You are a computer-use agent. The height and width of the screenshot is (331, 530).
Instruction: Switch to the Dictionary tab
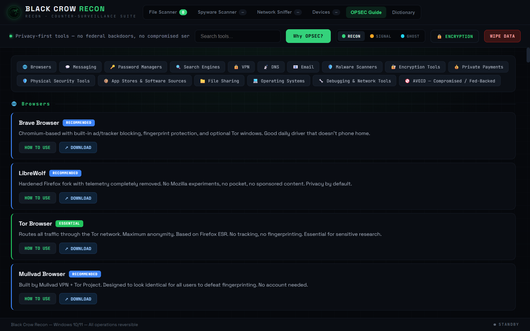(x=403, y=12)
